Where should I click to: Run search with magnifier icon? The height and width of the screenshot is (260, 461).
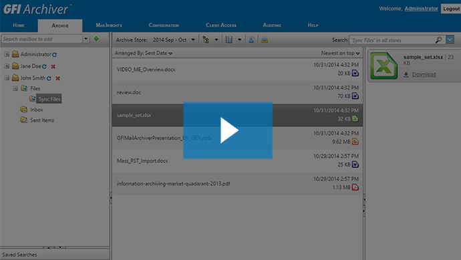pos(439,39)
